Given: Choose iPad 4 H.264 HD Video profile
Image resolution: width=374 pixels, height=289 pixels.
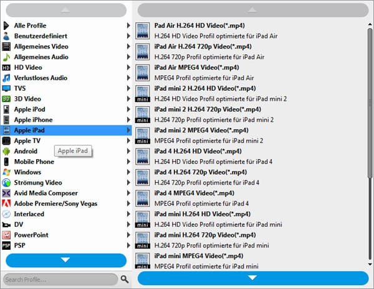Looking at the screenshot, I should [251, 156].
